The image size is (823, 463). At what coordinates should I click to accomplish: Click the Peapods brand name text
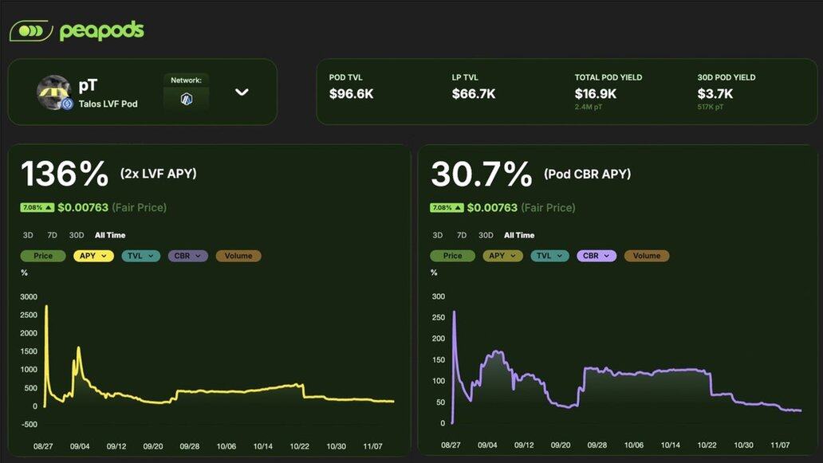click(x=101, y=31)
